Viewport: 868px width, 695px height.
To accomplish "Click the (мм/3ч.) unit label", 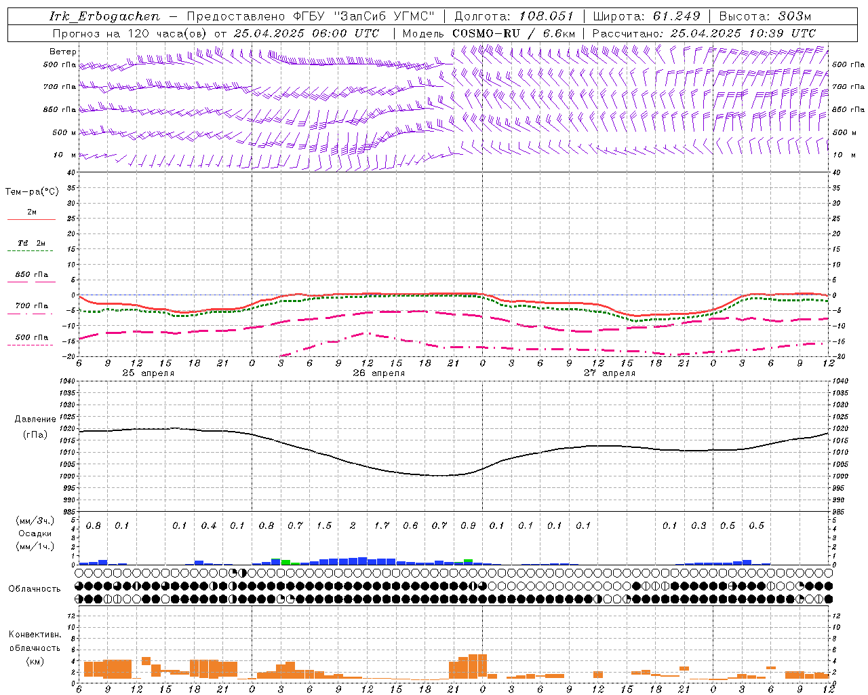I will [35, 521].
